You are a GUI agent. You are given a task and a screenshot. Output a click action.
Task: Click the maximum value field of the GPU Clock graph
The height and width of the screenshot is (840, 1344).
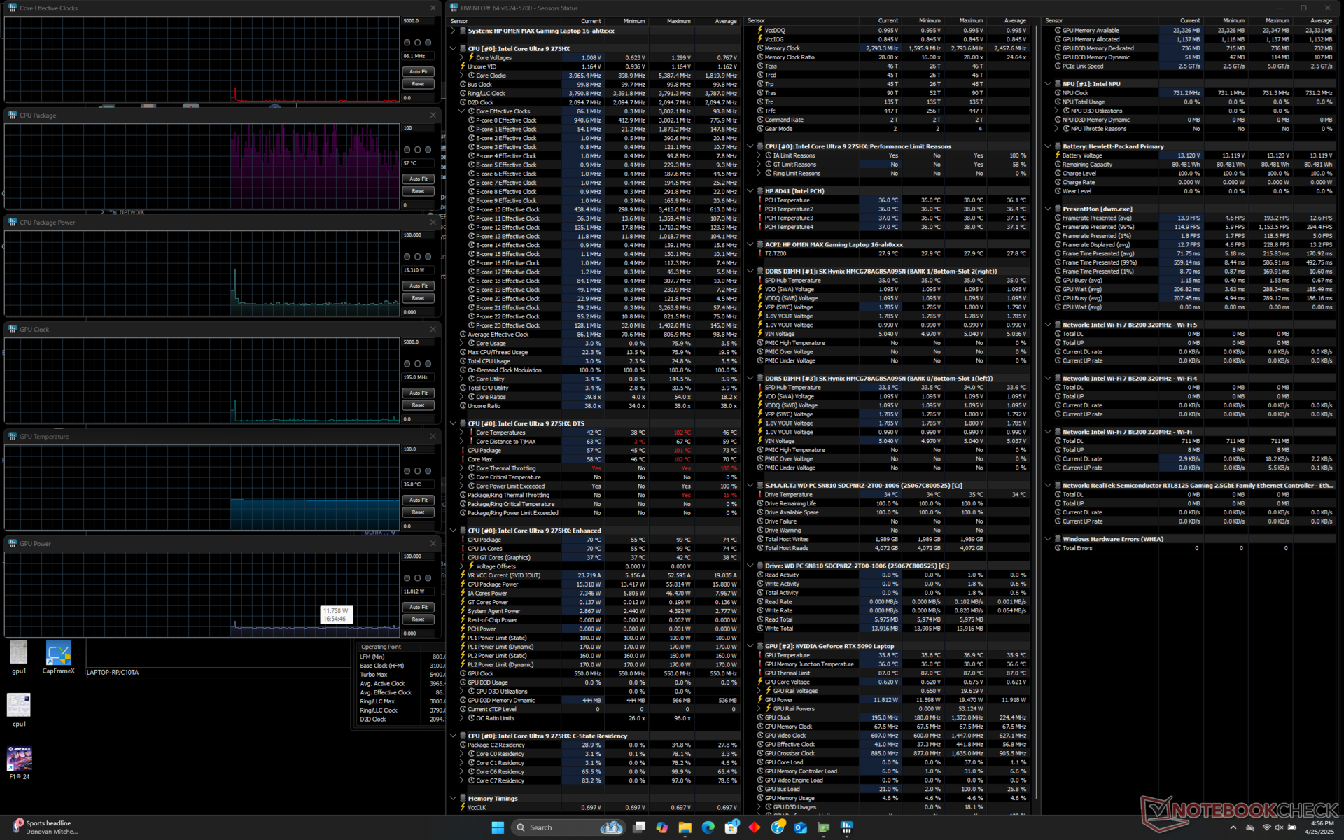(418, 342)
